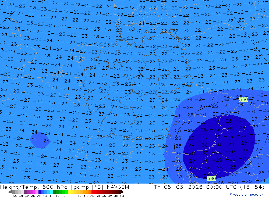Pick the bright red legend swatch above 24
This screenshot has width=269, height=197.
(x=93, y=192)
